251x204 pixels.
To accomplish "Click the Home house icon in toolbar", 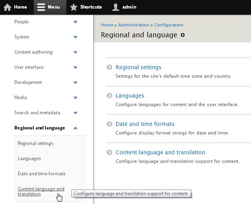I will 7,7.
